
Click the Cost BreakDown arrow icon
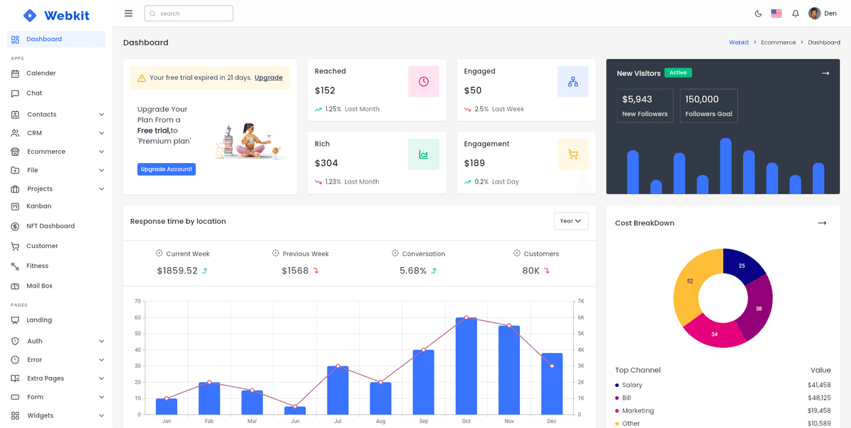click(x=822, y=223)
